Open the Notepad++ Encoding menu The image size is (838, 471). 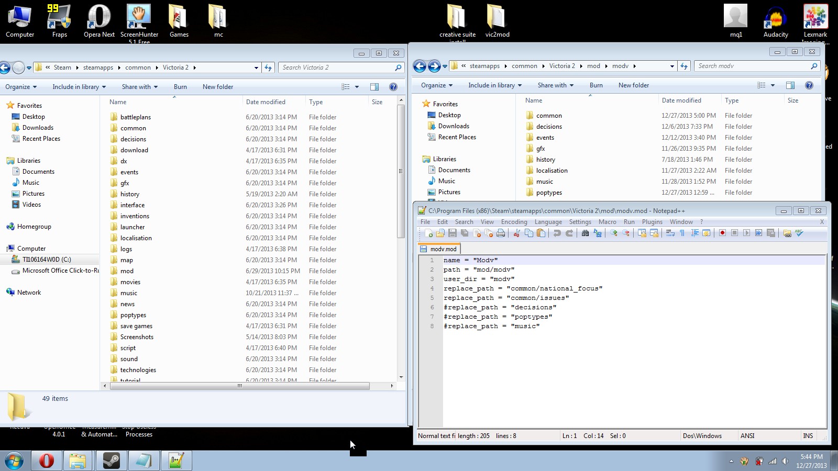[x=514, y=222]
